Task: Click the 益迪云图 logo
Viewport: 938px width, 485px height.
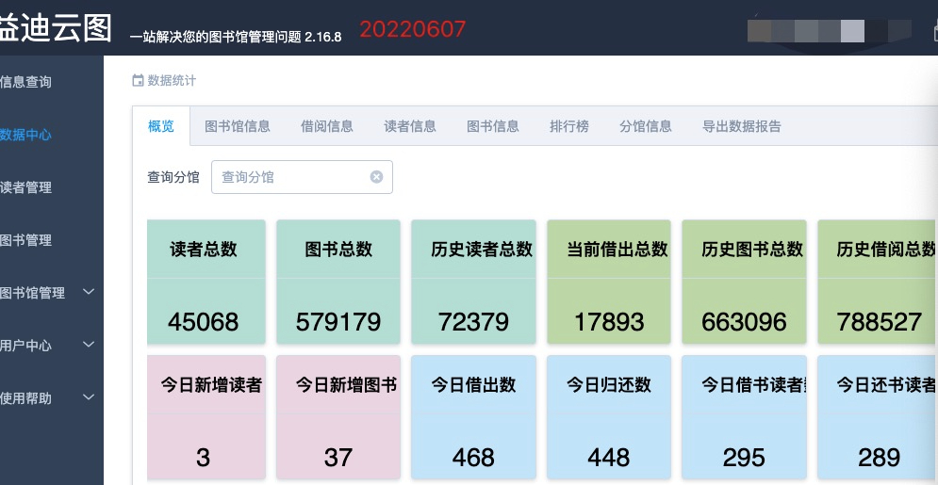Action: (57, 27)
